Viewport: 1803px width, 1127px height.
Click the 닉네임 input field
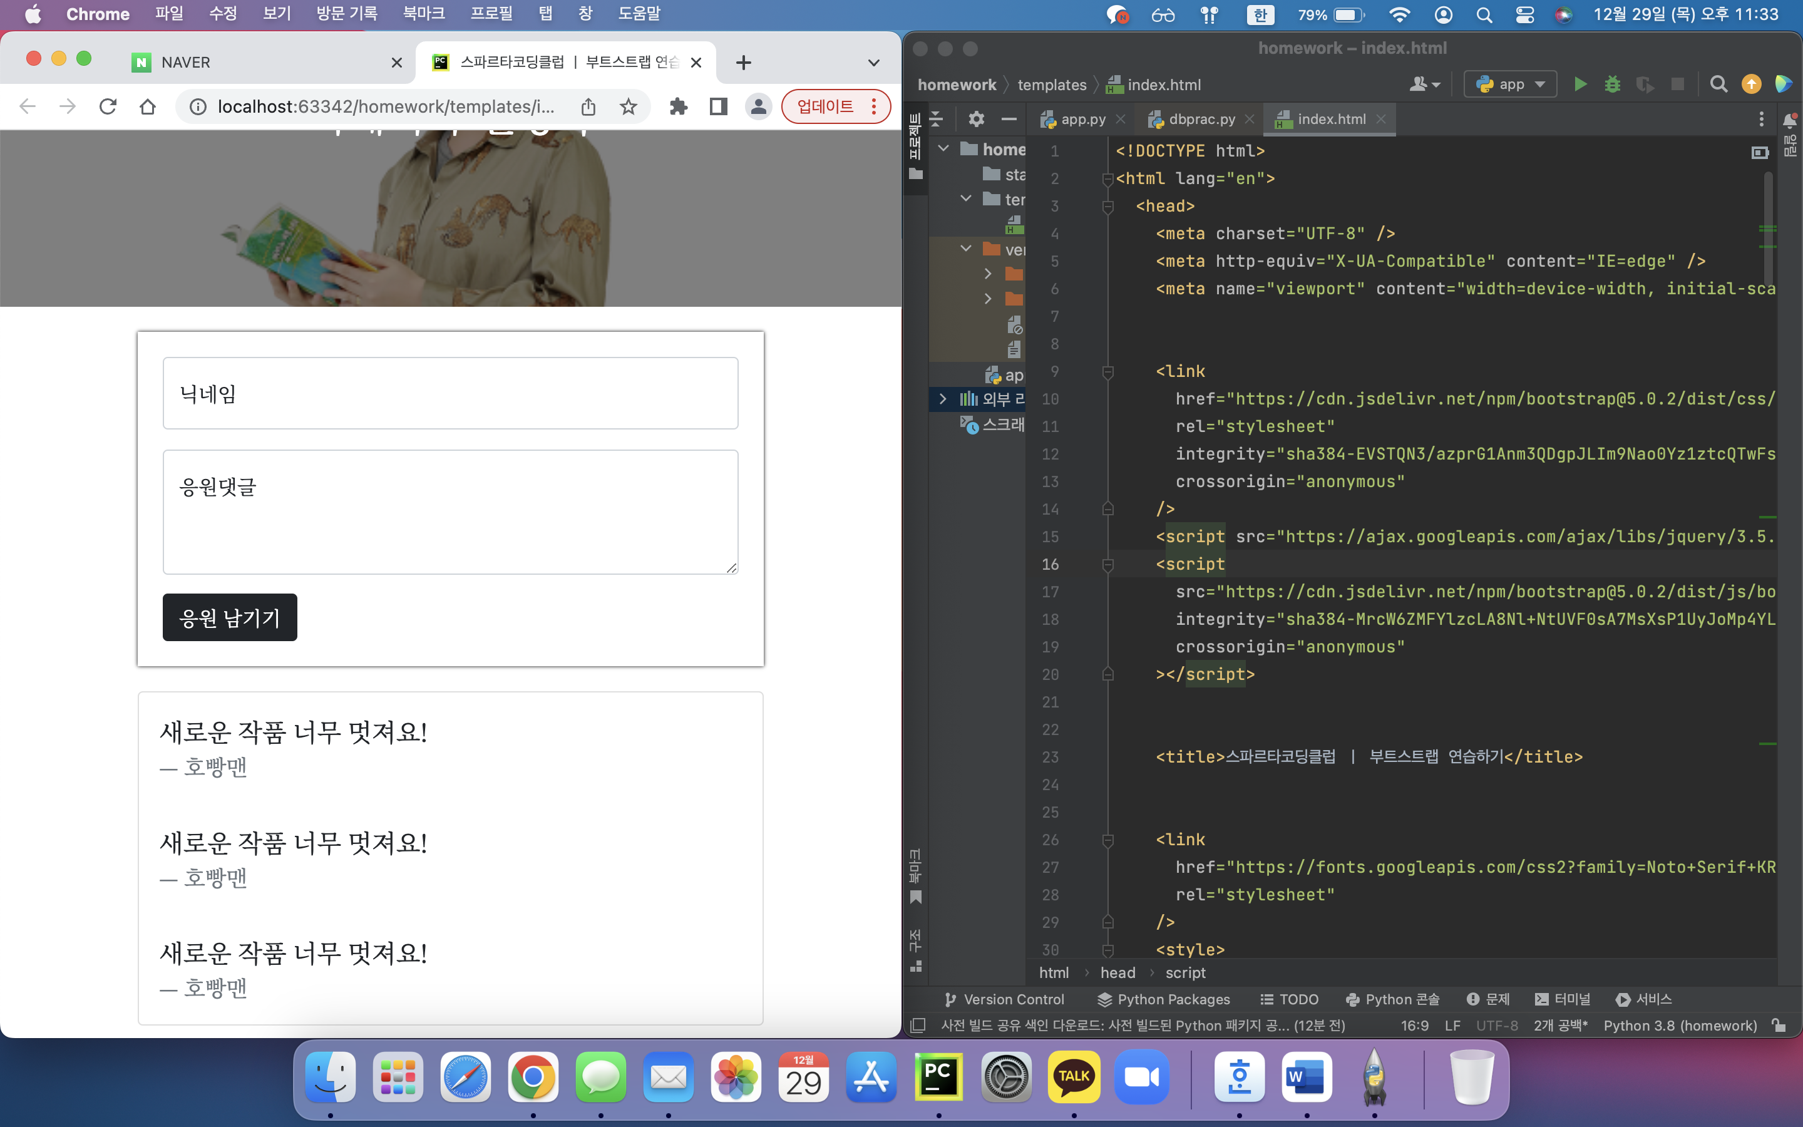click(x=451, y=394)
